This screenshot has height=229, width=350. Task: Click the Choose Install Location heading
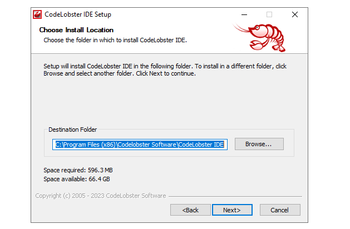pos(76,30)
